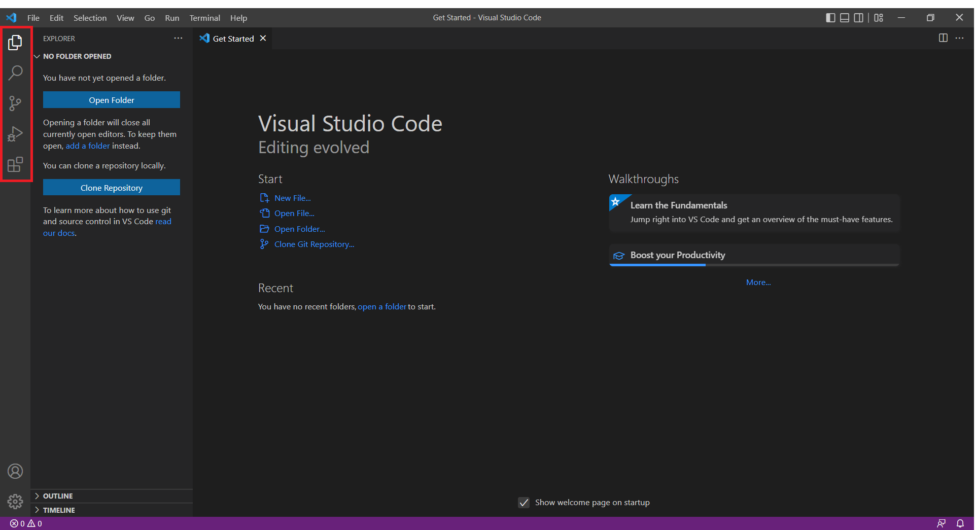Viewport: 975px width, 530px height.
Task: Open the Accounts menu icon
Action: [15, 471]
